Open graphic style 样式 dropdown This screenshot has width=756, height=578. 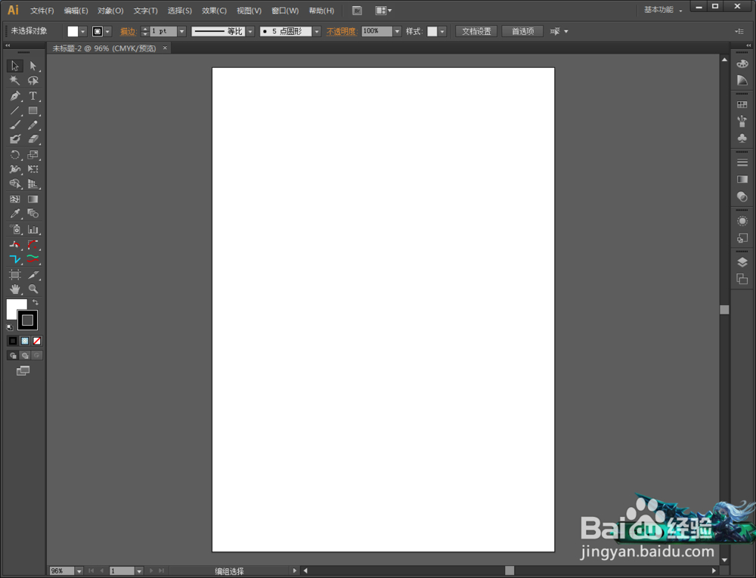pos(442,31)
